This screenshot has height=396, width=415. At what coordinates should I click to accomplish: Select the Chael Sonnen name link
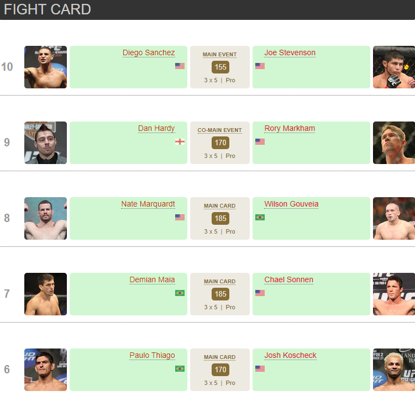pos(288,280)
